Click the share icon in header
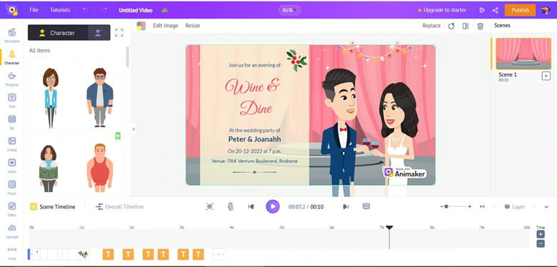 coord(495,10)
